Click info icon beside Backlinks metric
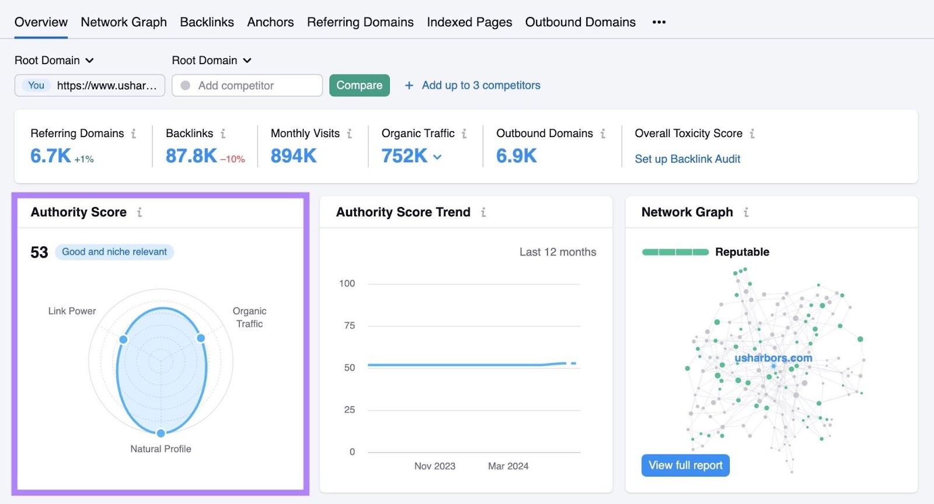The image size is (934, 504). tap(223, 134)
